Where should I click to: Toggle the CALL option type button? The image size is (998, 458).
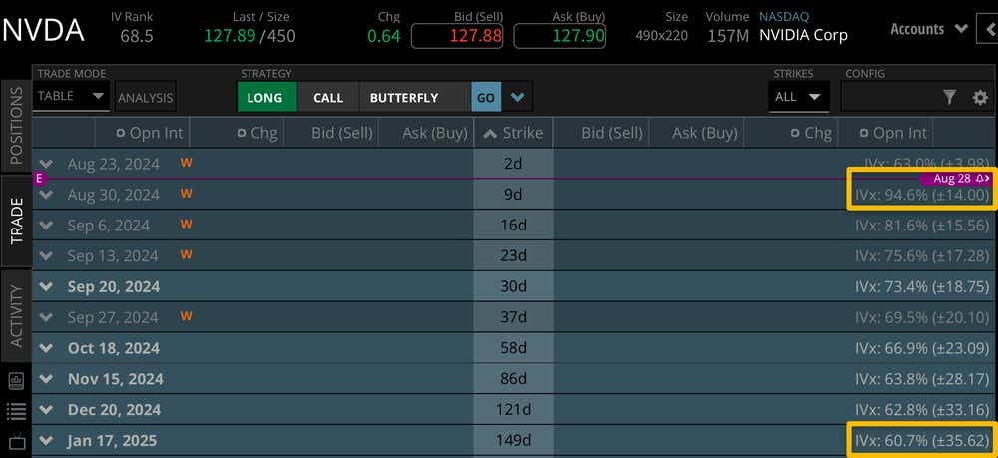328,97
